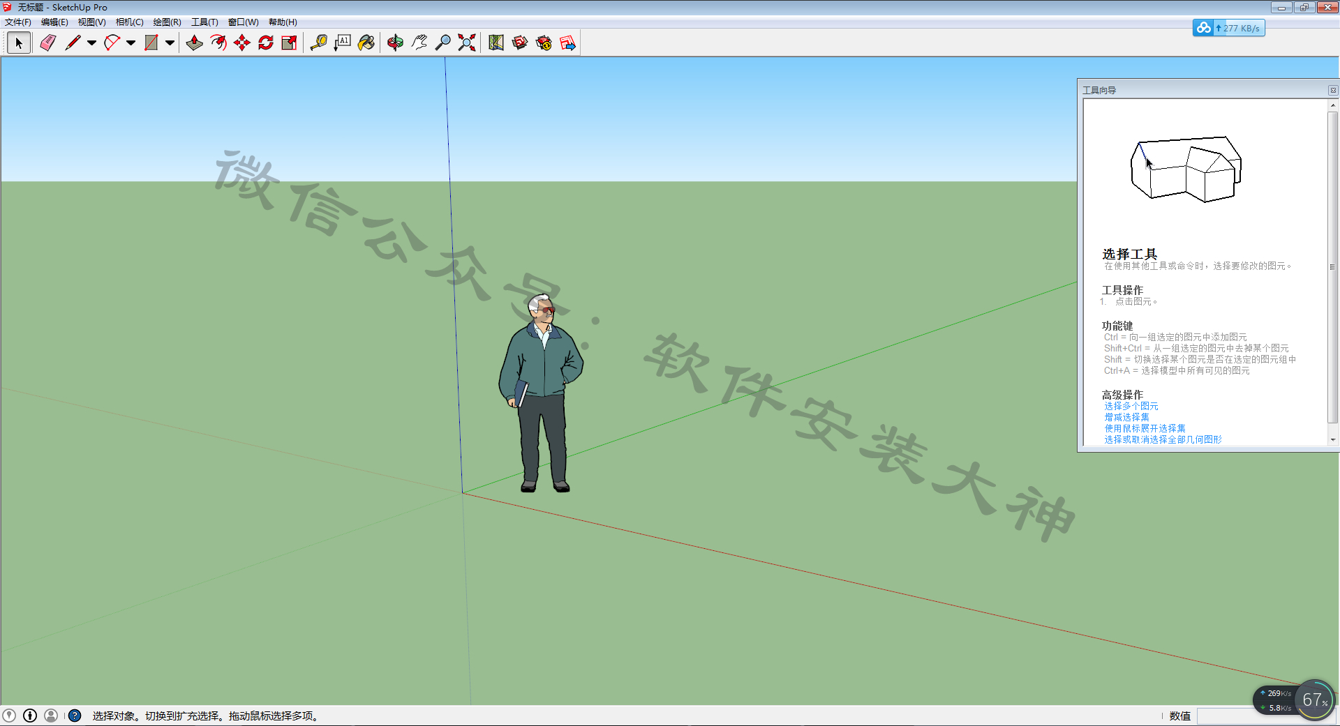
Task: Select the standing man figure in the viewport
Action: tap(542, 393)
